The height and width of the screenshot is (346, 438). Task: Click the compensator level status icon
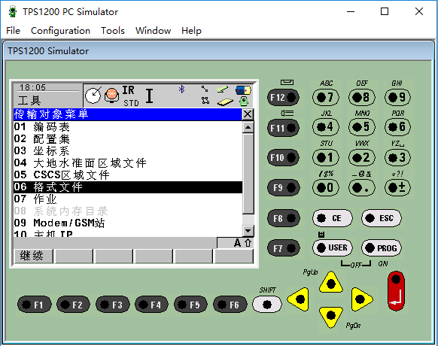click(93, 96)
